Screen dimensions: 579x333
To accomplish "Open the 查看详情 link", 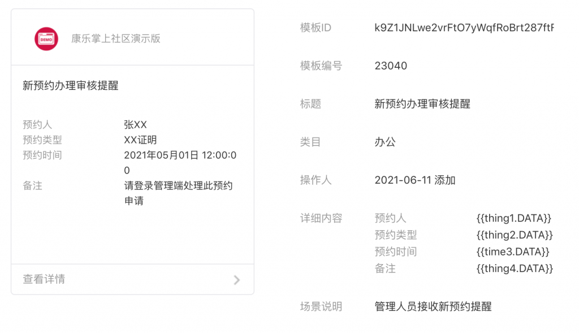I will tap(44, 279).
